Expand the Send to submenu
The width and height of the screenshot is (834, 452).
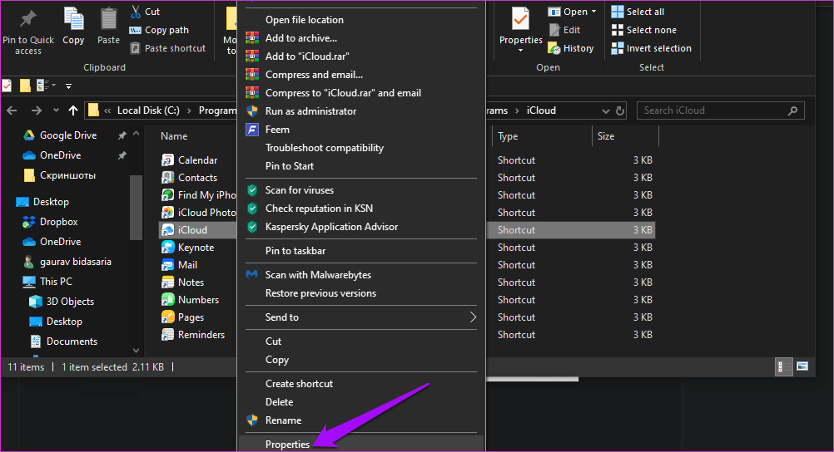(473, 317)
